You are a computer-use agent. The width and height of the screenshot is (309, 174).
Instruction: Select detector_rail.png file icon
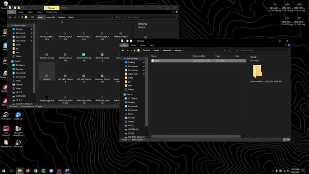coord(47,55)
